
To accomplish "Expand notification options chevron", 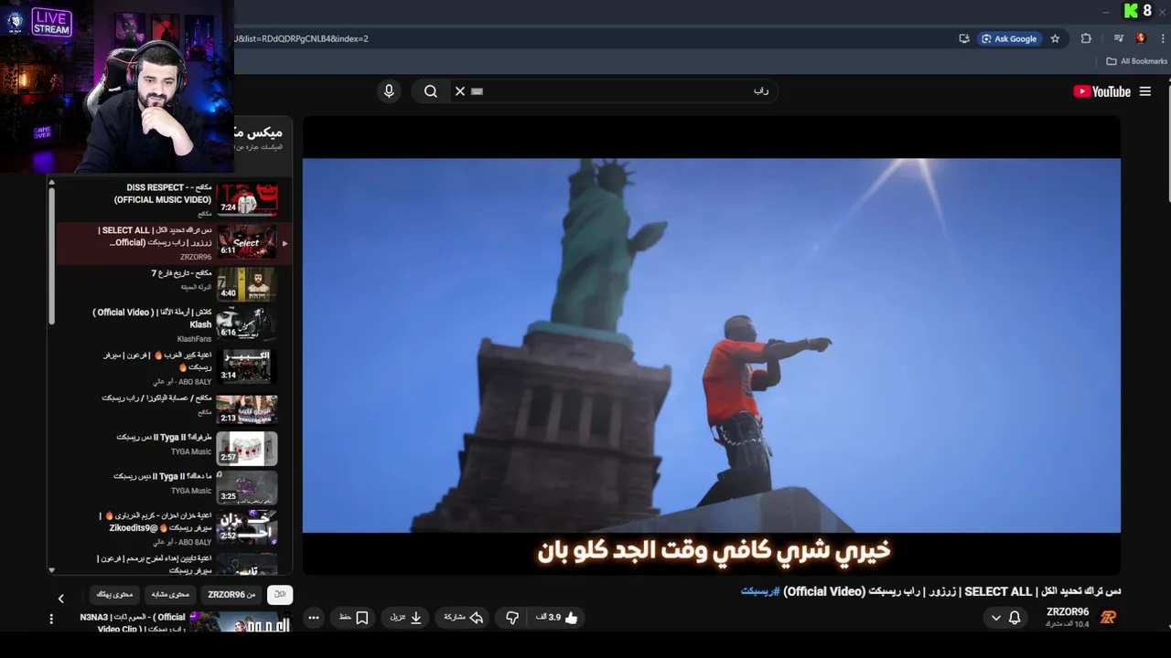I will click(x=996, y=618).
